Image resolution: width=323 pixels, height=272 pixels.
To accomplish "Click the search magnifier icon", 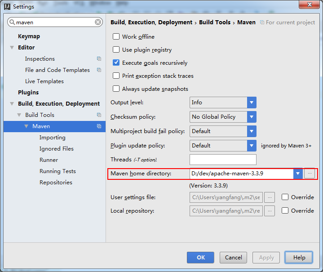I will (12, 22).
